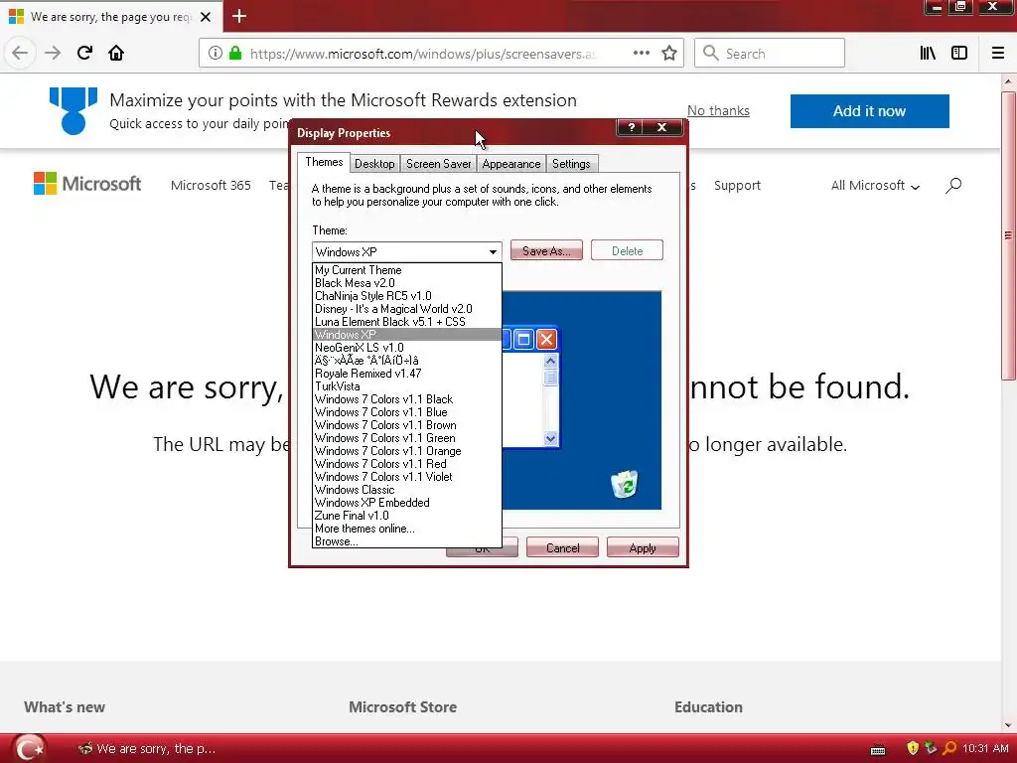
Task: Click Cancel in Display Properties
Action: 562,548
